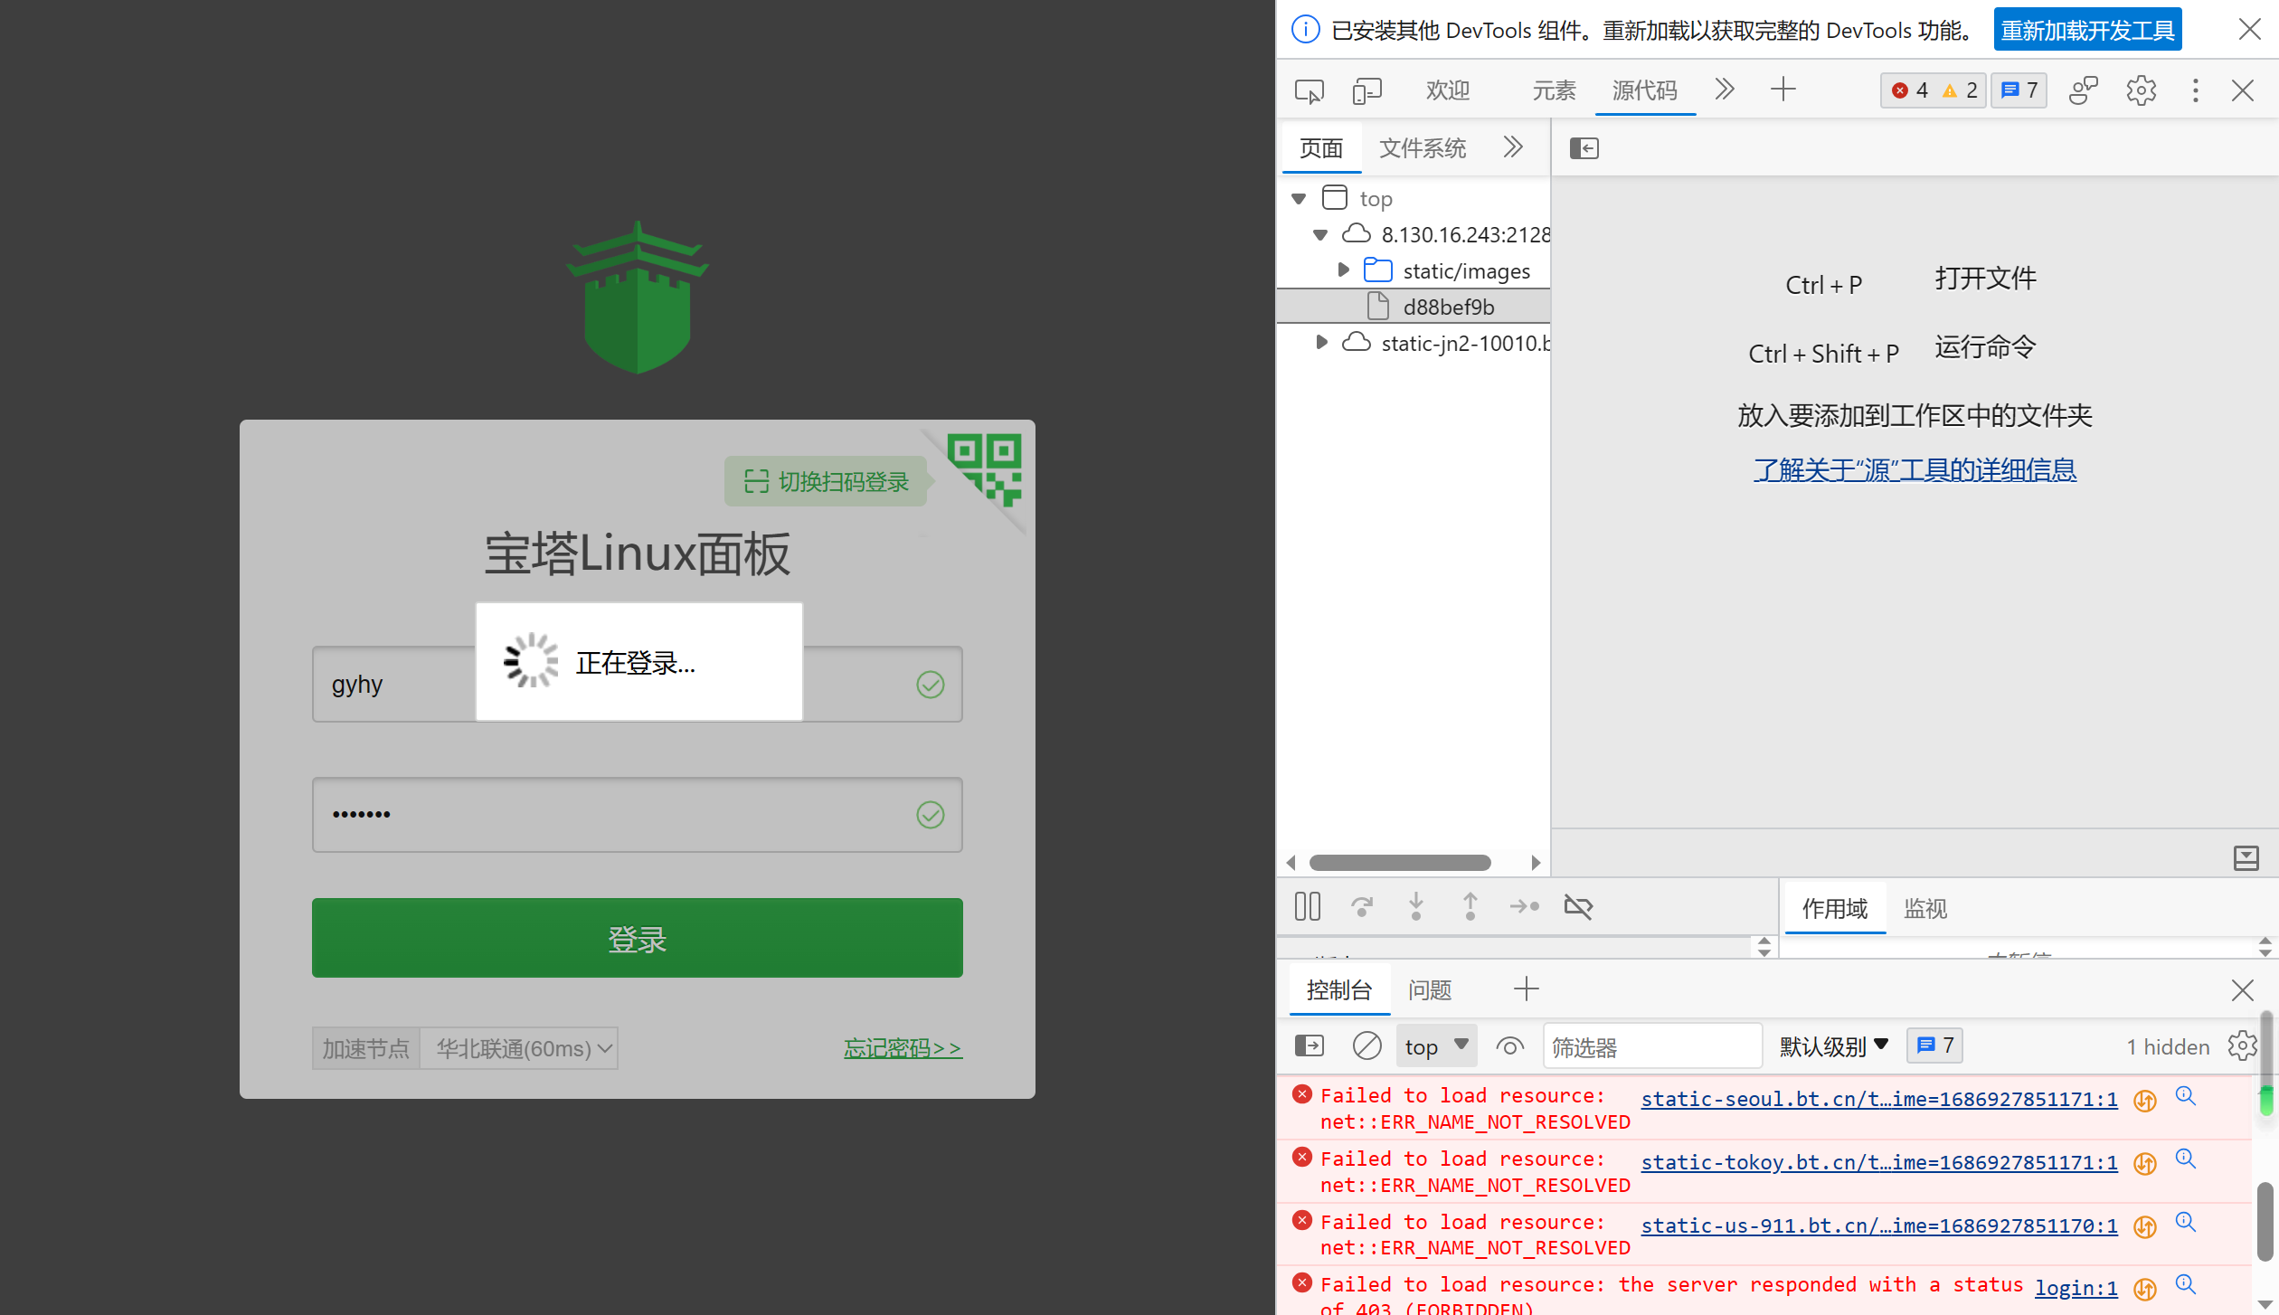Pause script execution button
The image size is (2279, 1315).
point(1307,906)
